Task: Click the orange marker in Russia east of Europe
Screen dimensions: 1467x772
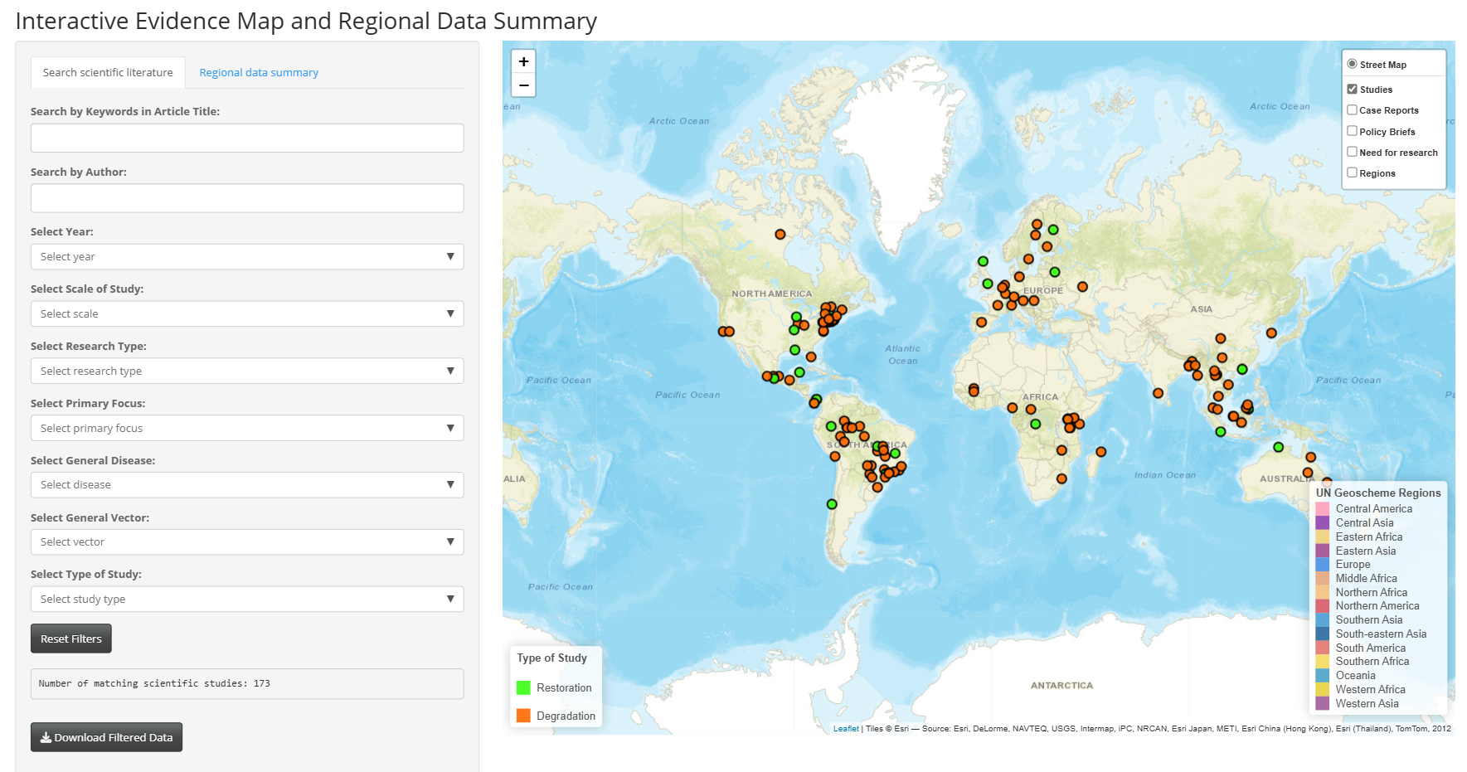Action: [1082, 287]
